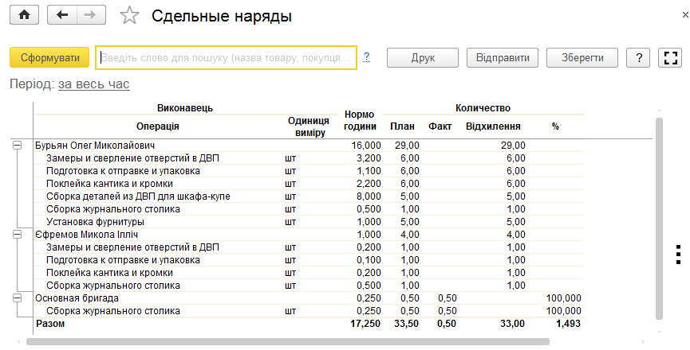
Task: Click the Сформувати button
Action: (49, 57)
